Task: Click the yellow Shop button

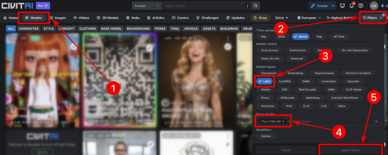Action: point(260,18)
